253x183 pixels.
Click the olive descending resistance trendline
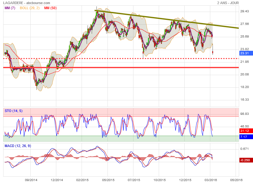click(167, 19)
